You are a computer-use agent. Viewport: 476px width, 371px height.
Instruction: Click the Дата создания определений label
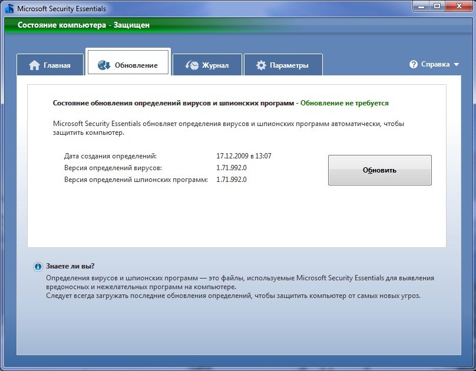[111, 156]
